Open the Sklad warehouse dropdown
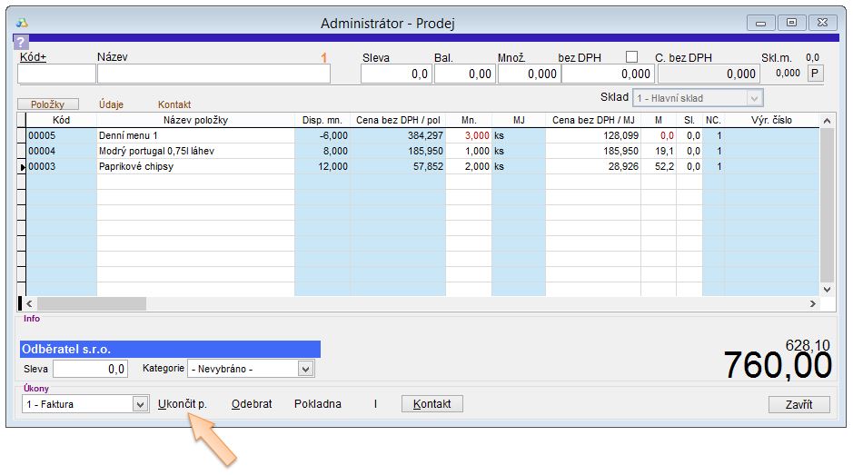Viewport: 853px width, 475px height. pos(753,98)
